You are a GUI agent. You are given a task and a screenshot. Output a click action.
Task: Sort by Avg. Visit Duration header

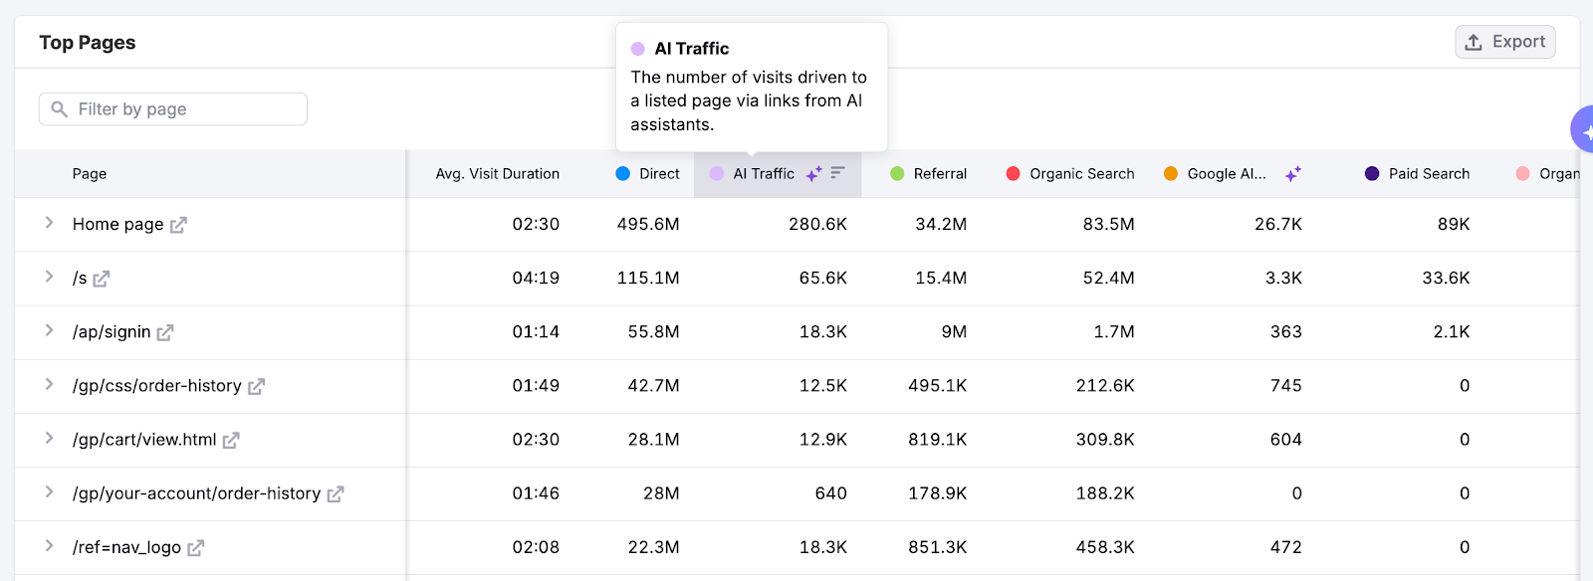497,174
